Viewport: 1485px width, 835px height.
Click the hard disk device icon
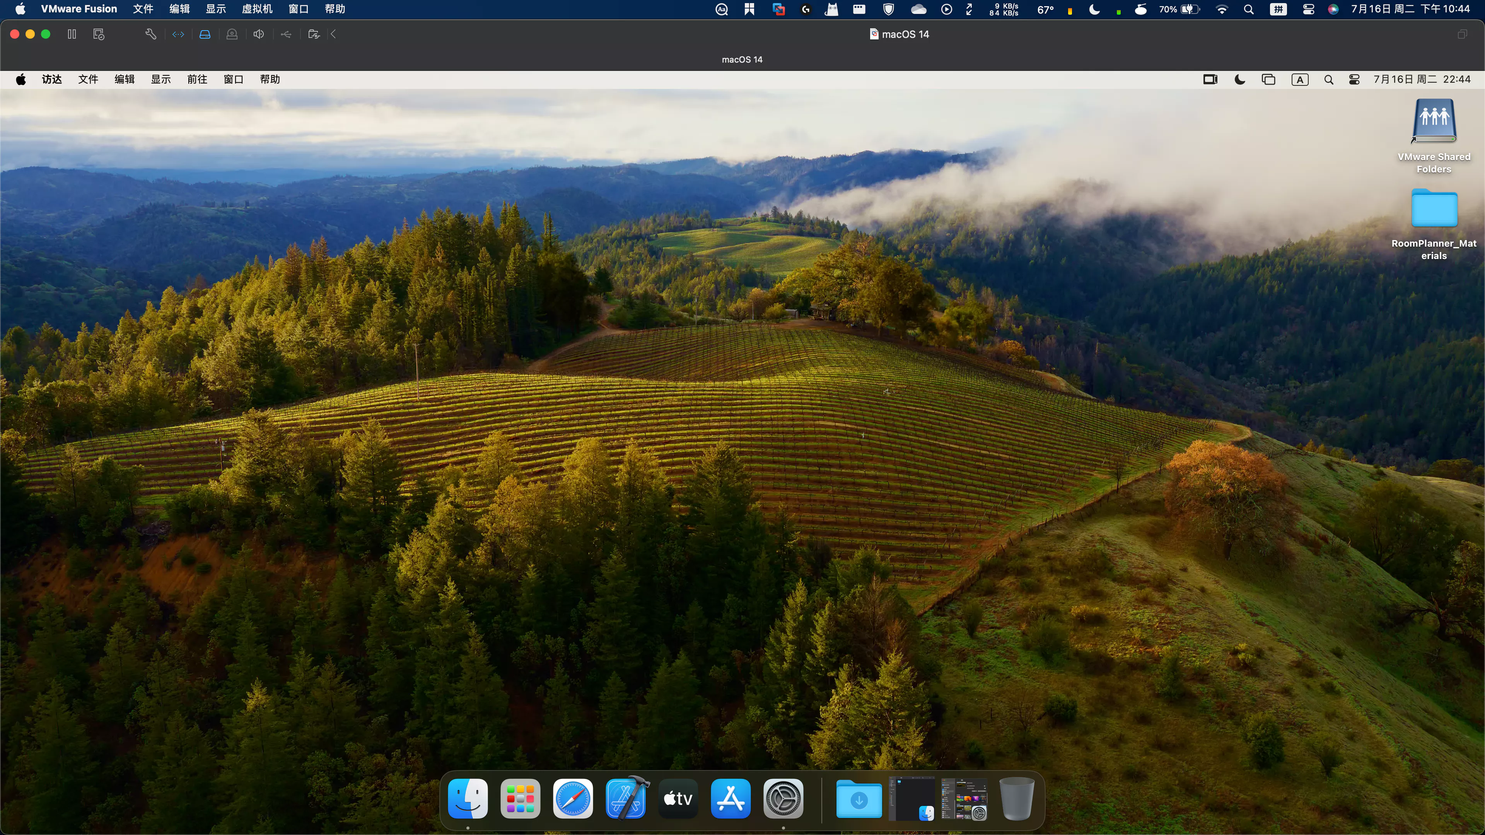pyautogui.click(x=205, y=34)
